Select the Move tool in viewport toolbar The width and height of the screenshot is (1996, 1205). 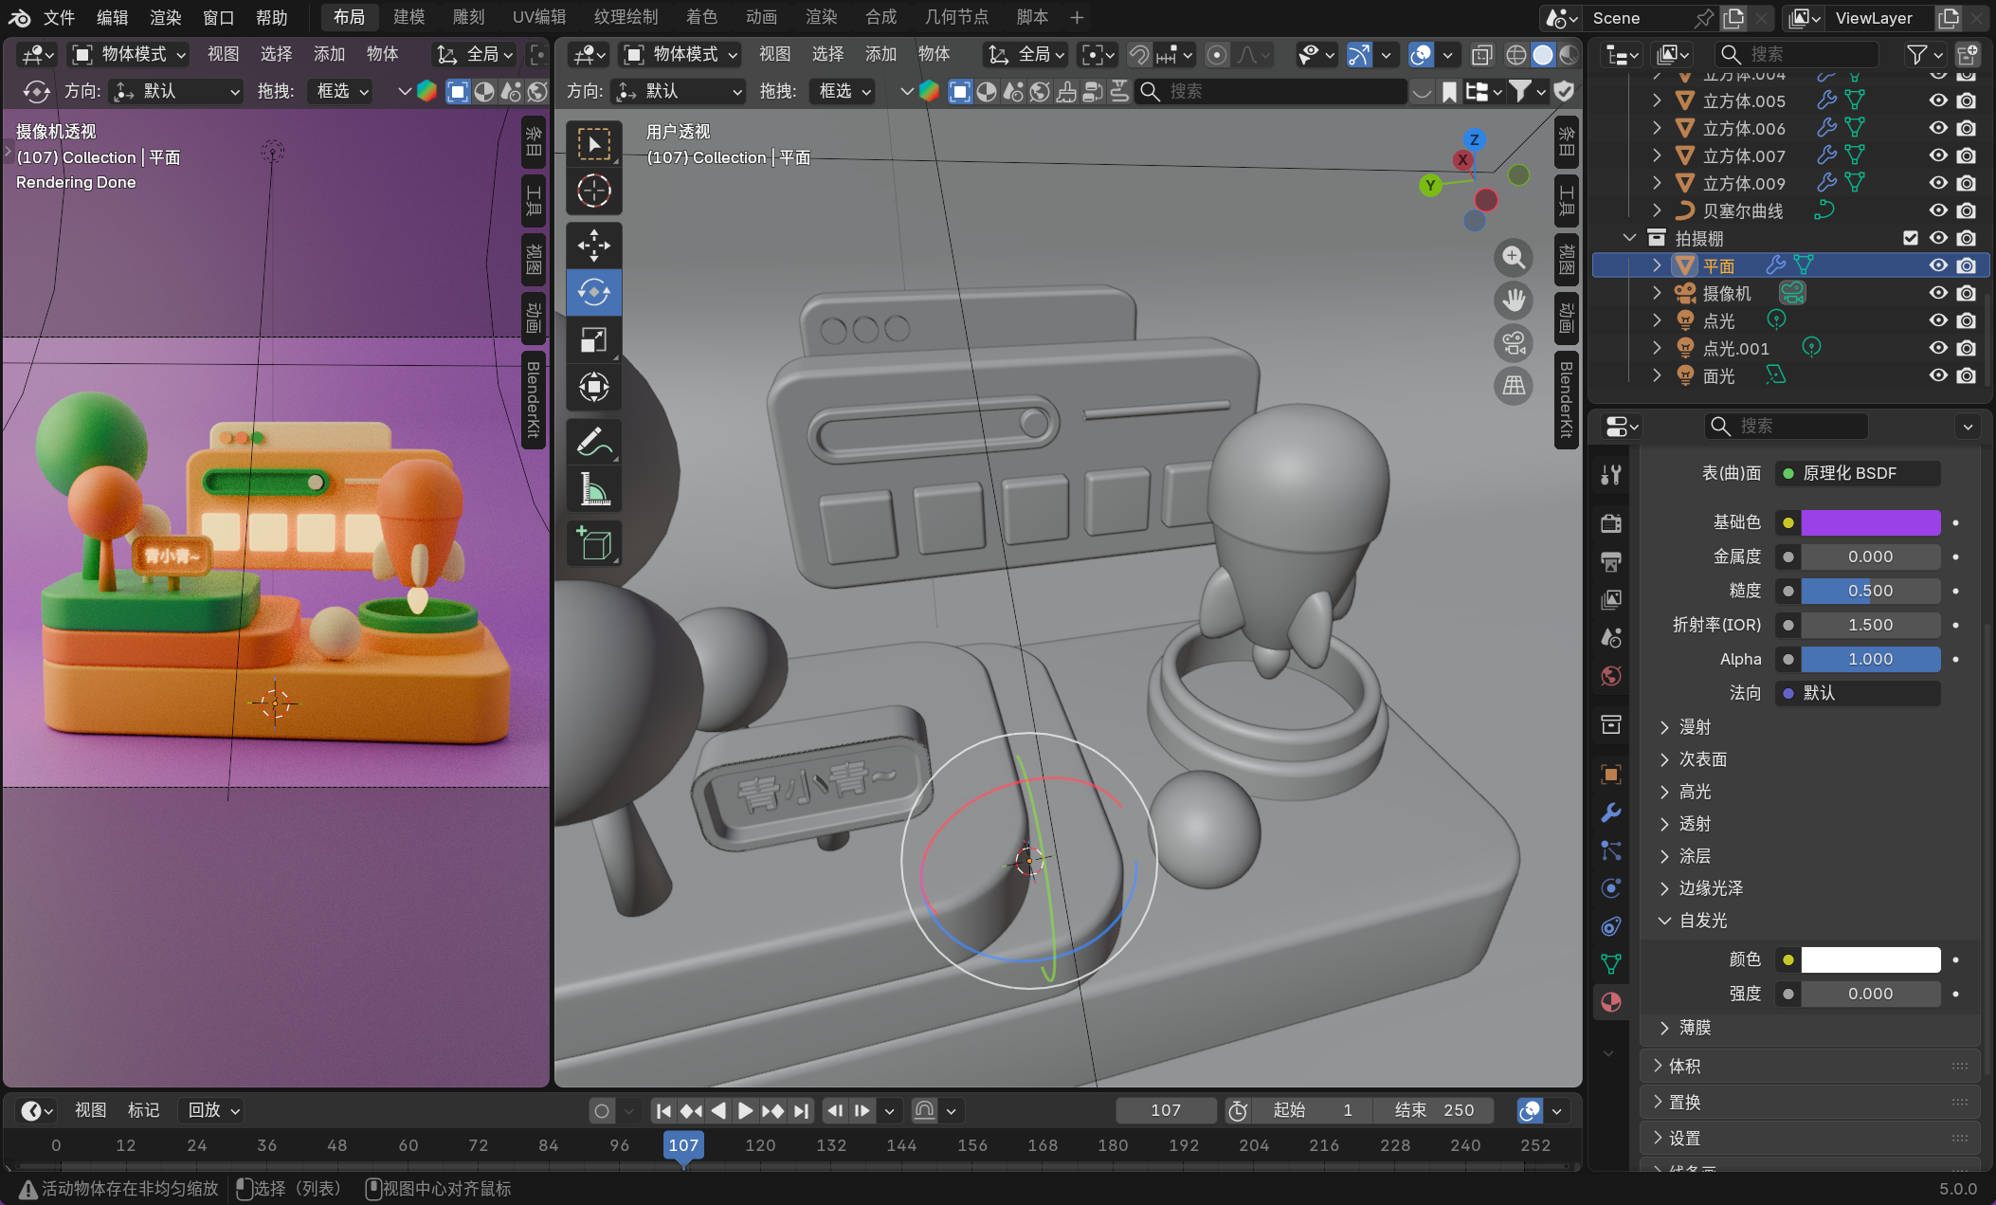pyautogui.click(x=594, y=245)
